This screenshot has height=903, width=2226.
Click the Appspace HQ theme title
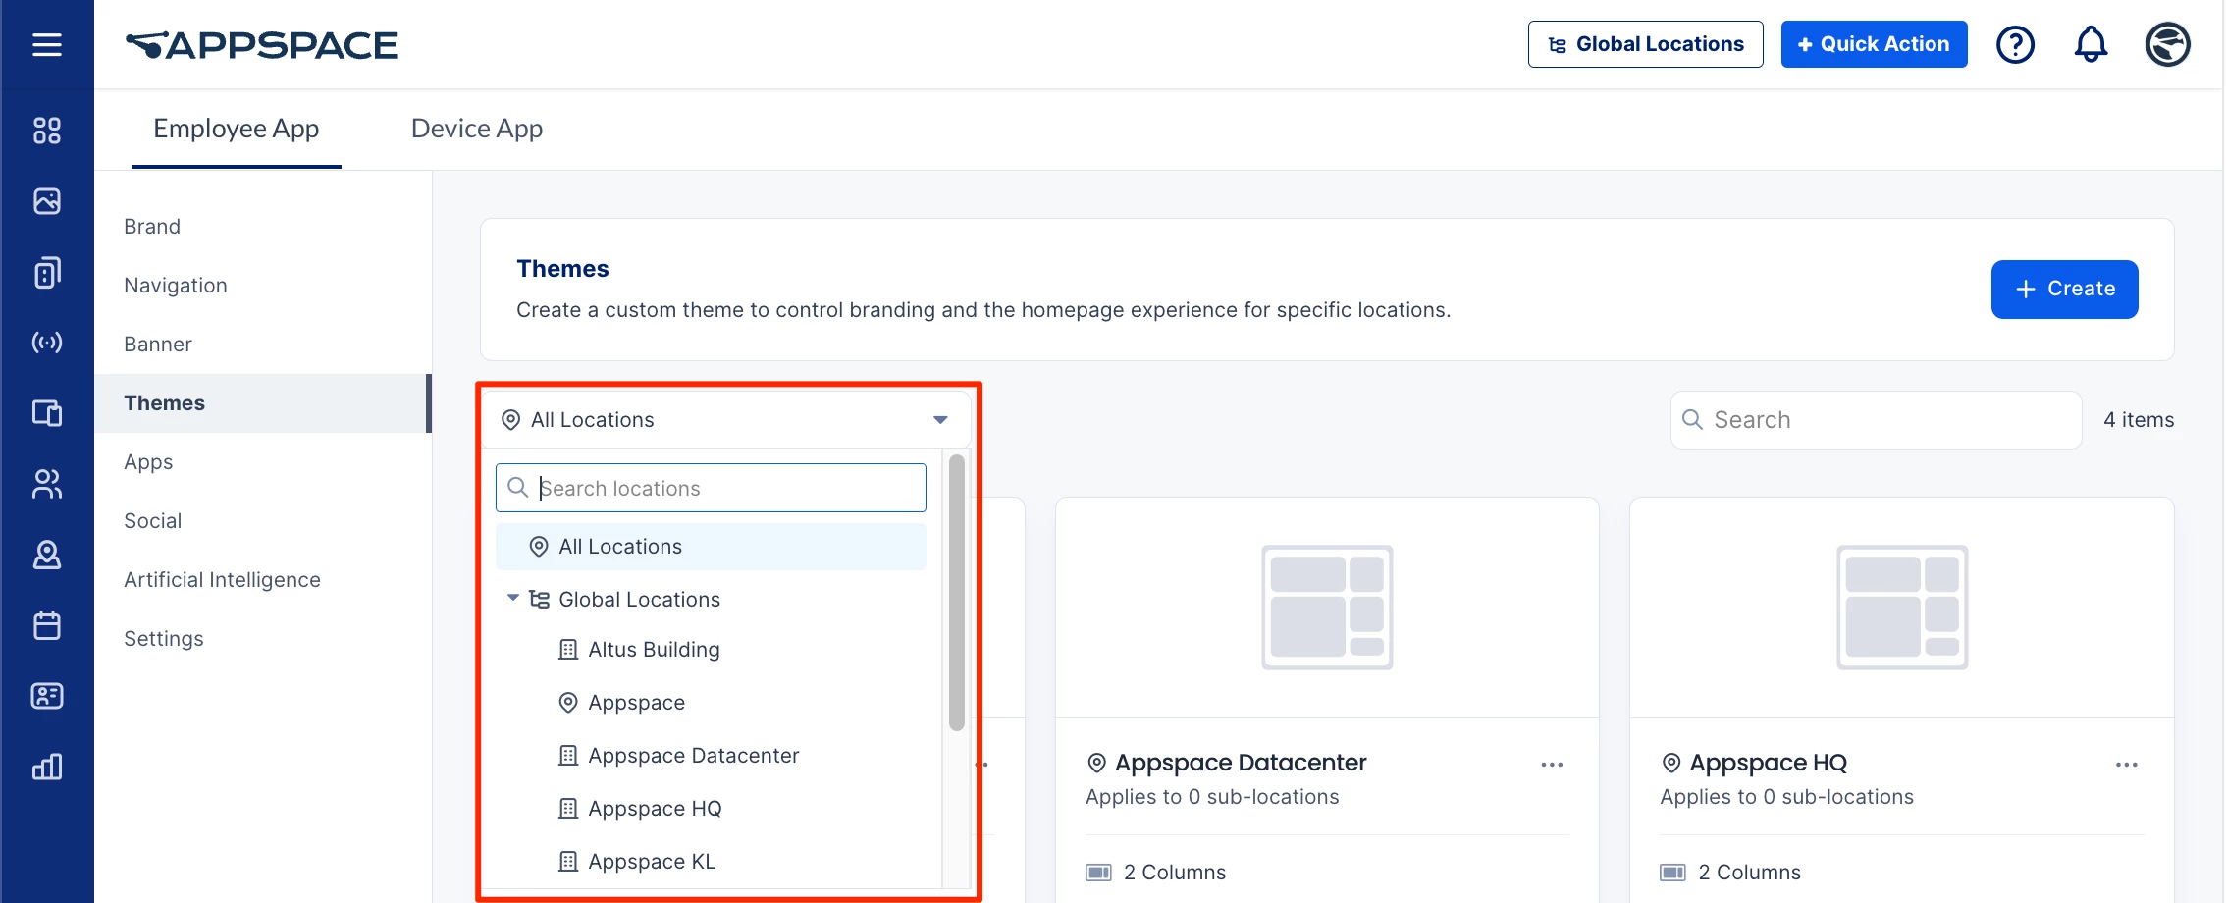pyautogui.click(x=1769, y=763)
